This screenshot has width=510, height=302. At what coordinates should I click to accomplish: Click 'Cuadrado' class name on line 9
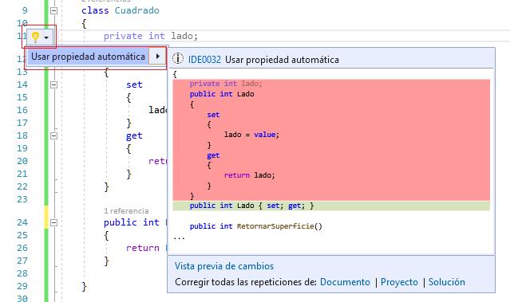(137, 10)
